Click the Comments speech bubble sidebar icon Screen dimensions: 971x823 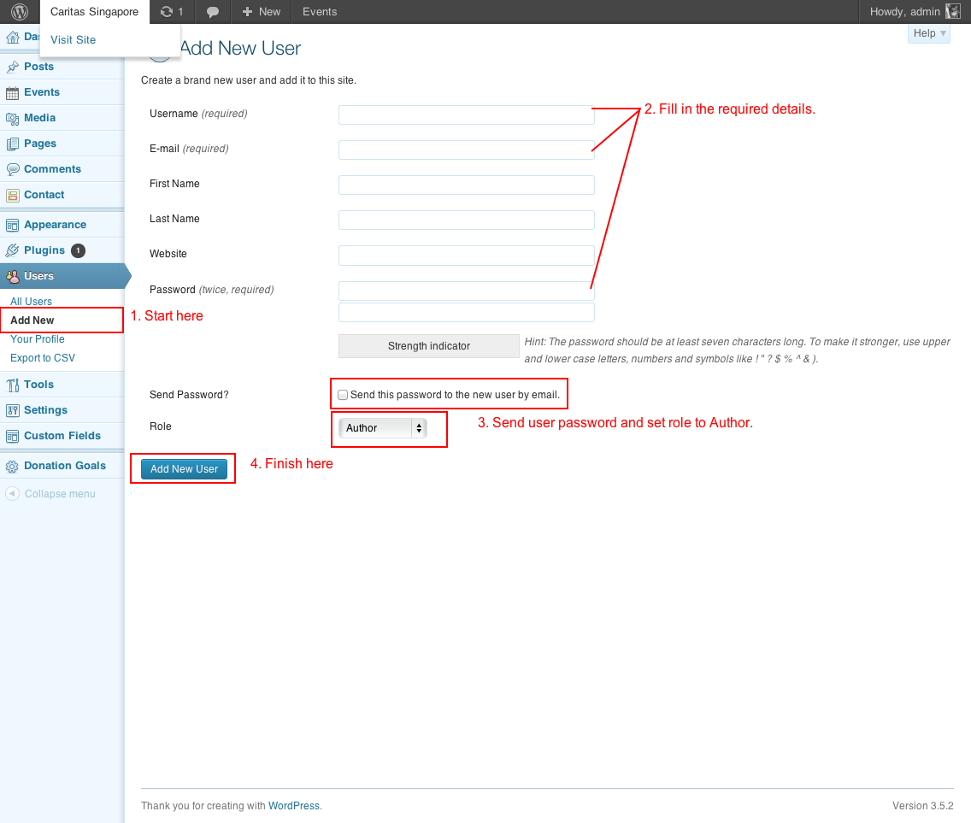12,169
